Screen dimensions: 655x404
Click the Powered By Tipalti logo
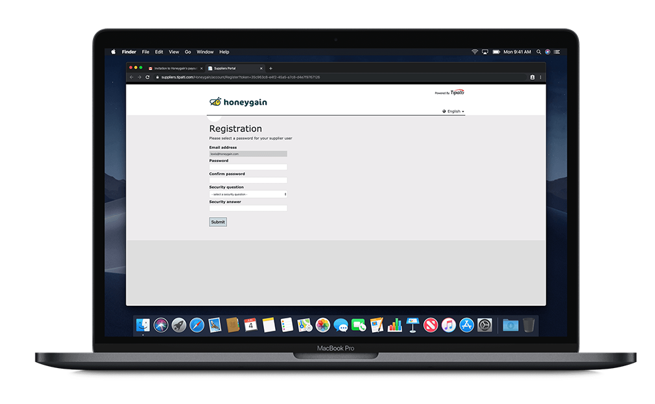pyautogui.click(x=451, y=92)
